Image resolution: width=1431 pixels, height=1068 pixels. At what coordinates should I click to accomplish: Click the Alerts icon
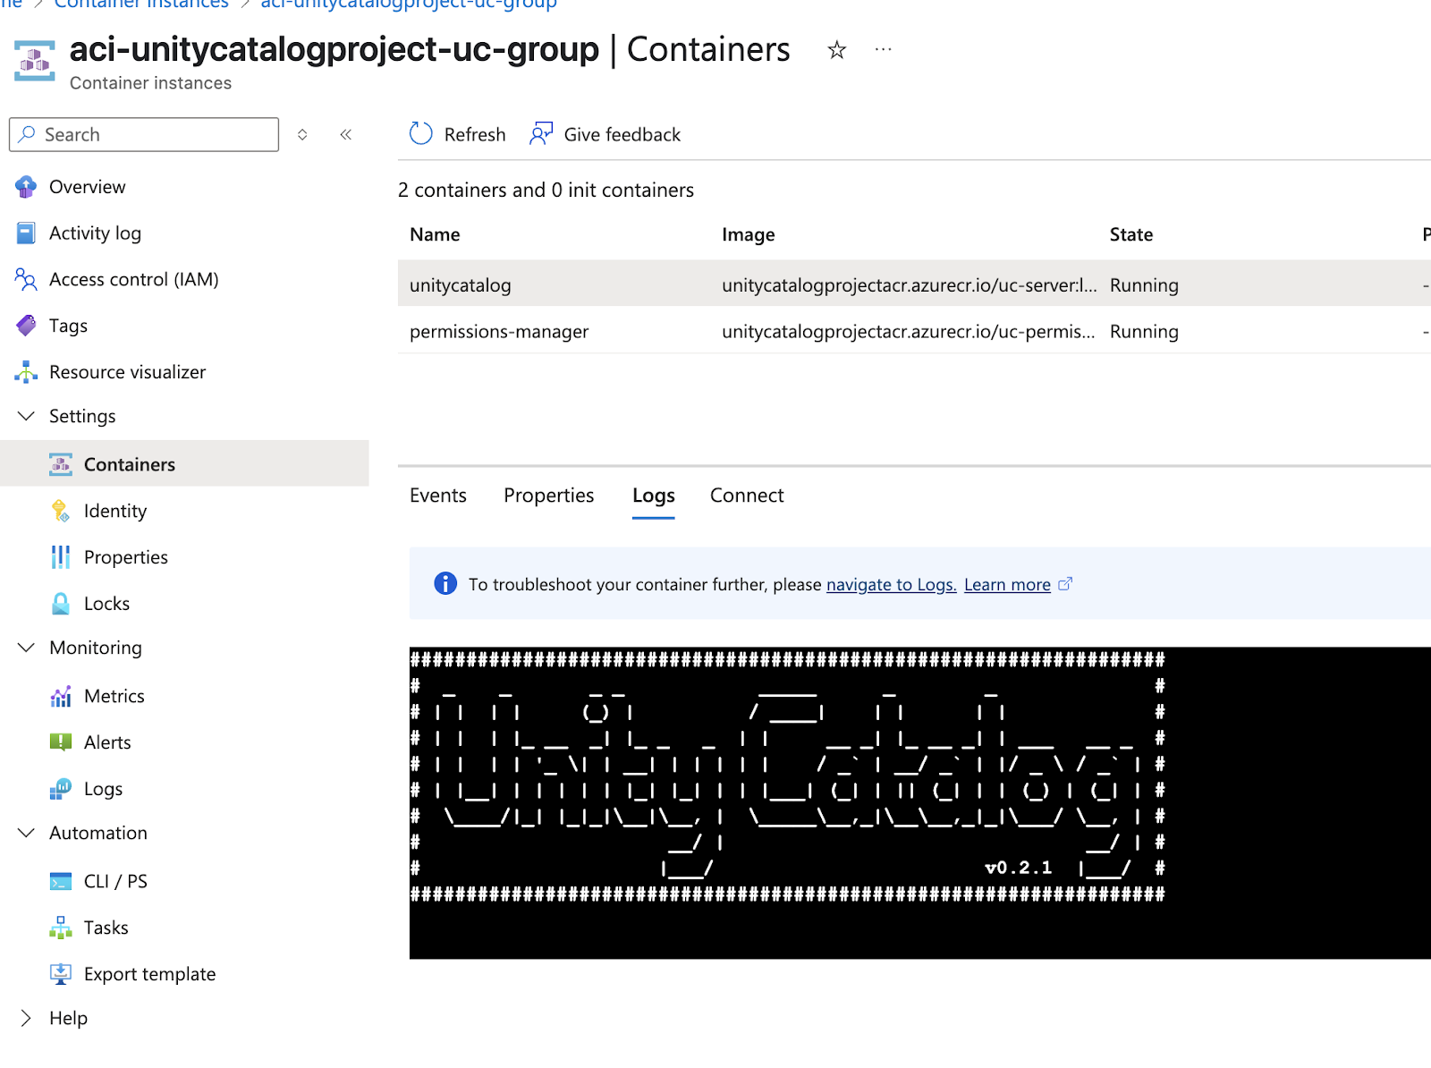(x=61, y=742)
